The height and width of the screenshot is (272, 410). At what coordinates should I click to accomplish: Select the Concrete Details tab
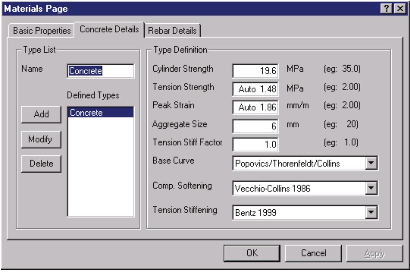click(109, 29)
